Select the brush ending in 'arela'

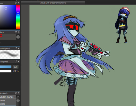[x=8, y=104]
